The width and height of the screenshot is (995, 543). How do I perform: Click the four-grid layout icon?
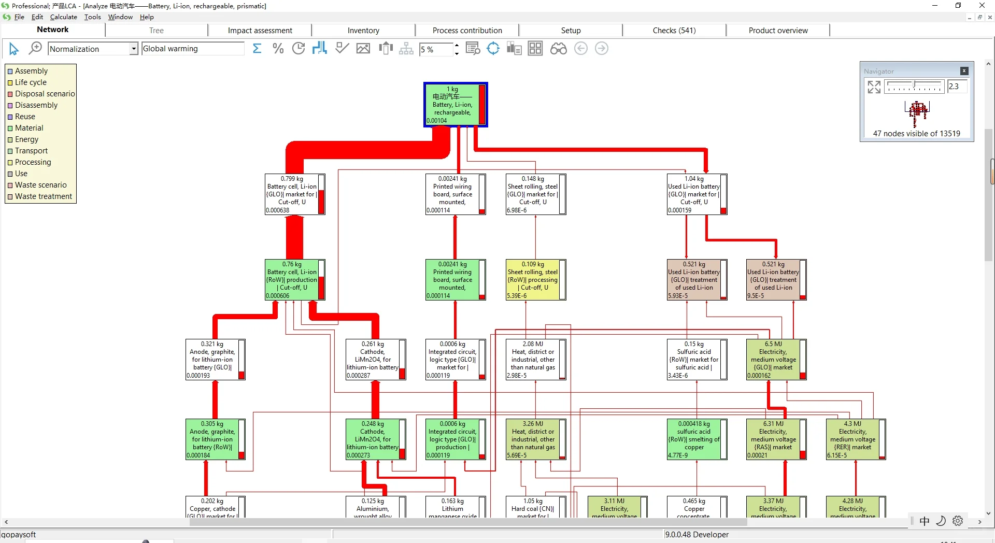535,49
